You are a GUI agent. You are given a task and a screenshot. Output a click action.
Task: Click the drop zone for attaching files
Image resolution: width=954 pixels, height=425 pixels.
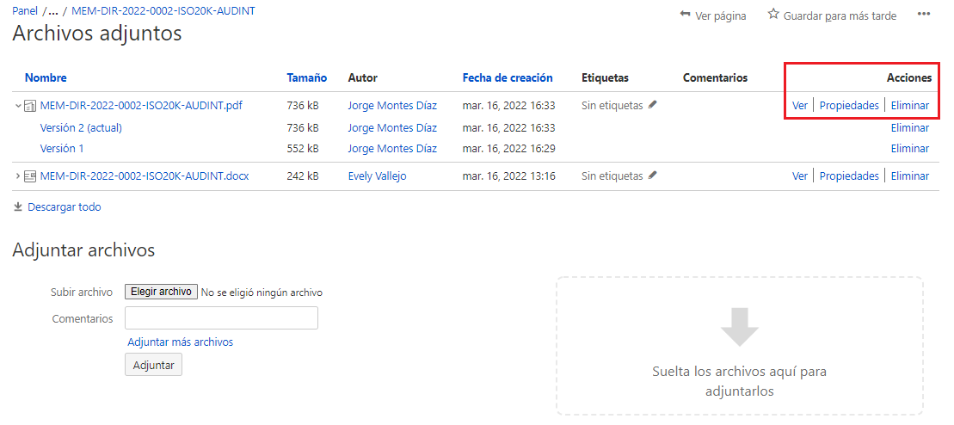[x=739, y=346]
